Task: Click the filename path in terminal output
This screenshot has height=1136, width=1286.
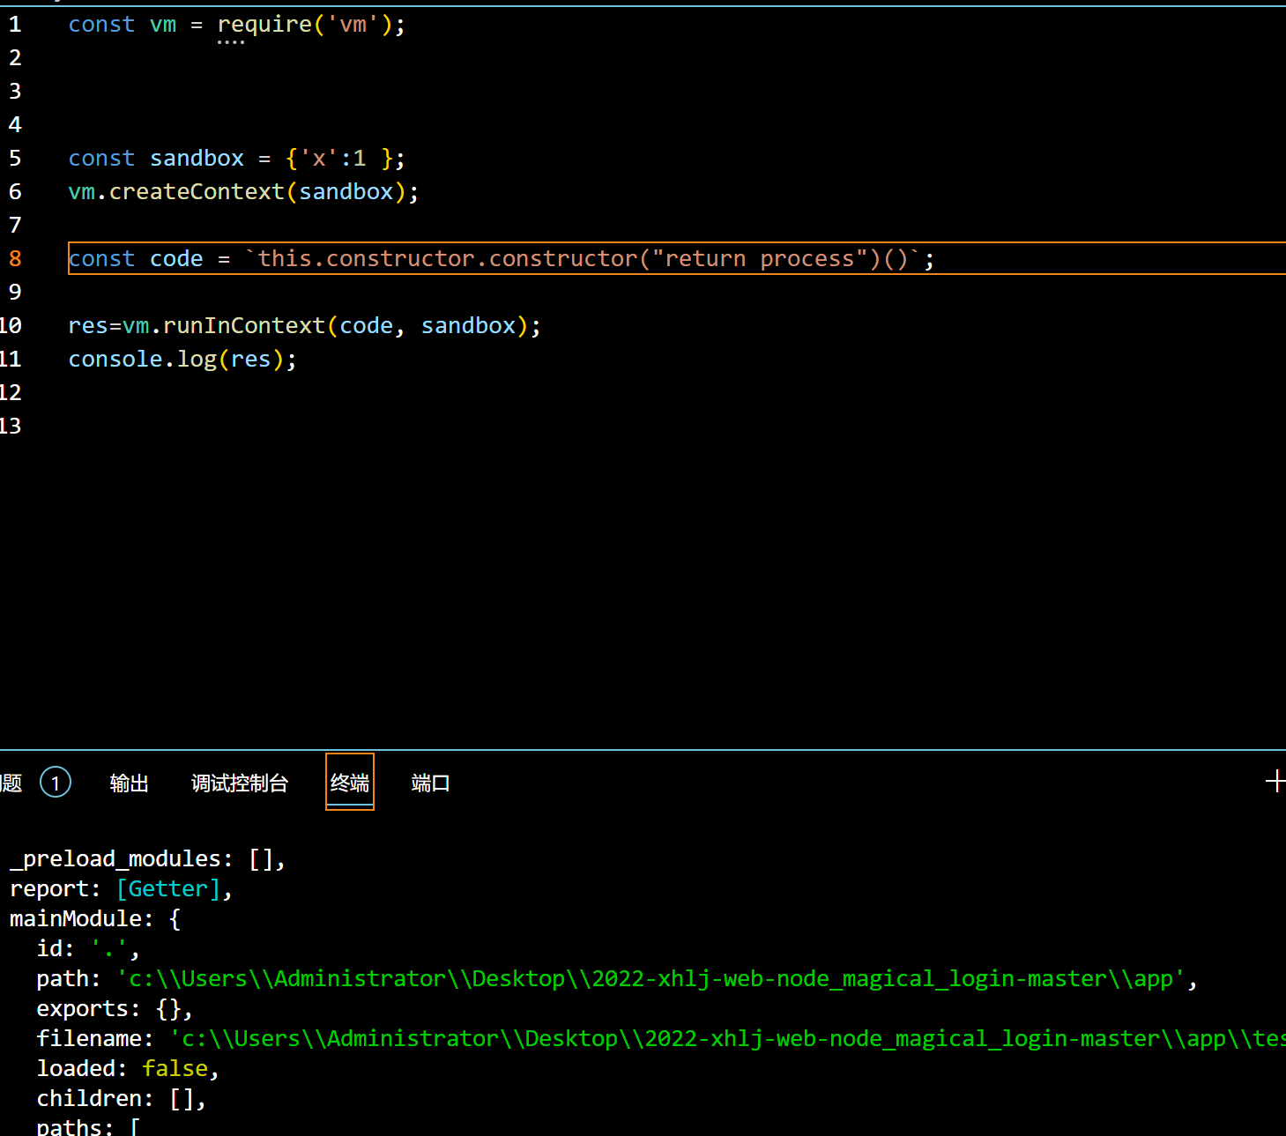Action: point(727,1039)
